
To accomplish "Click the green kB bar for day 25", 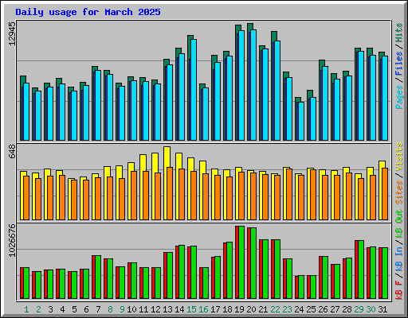I will [313, 287].
